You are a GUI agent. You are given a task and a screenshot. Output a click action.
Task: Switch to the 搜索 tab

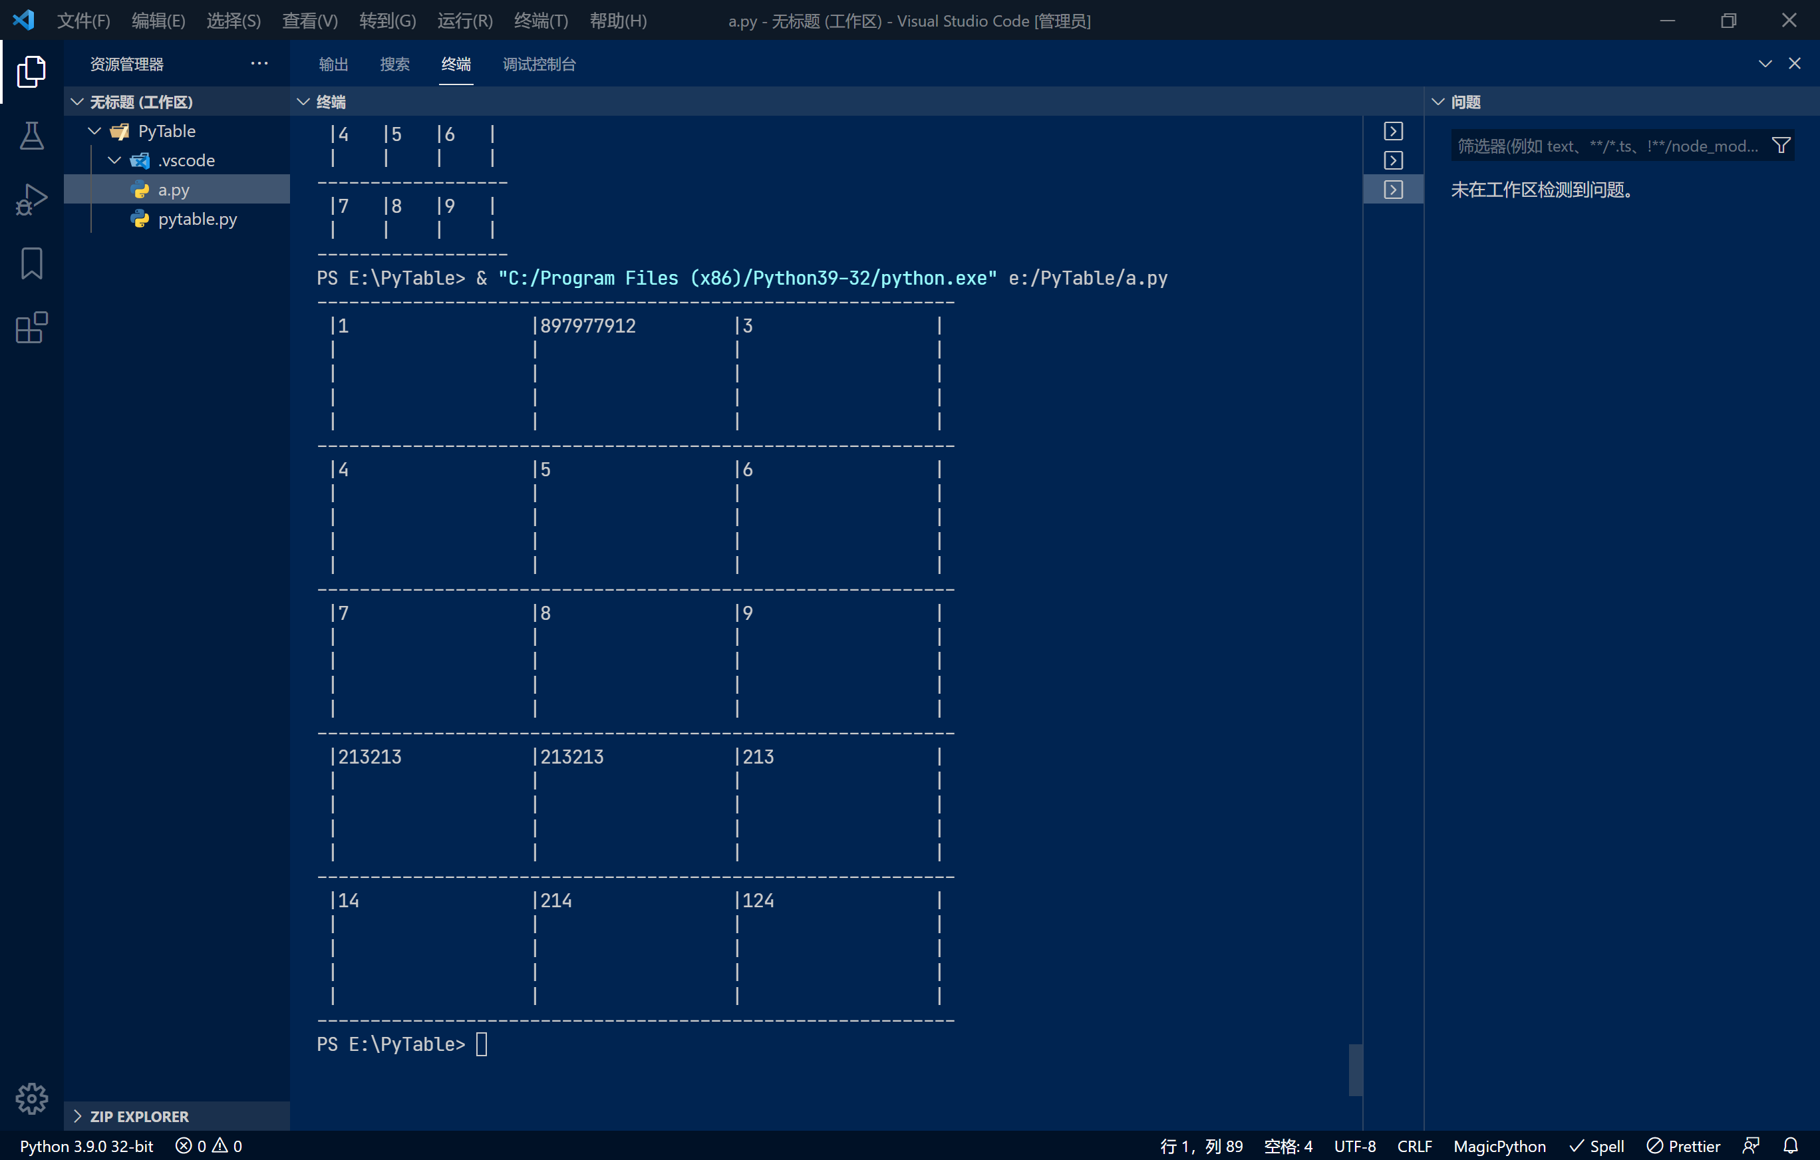click(x=394, y=65)
